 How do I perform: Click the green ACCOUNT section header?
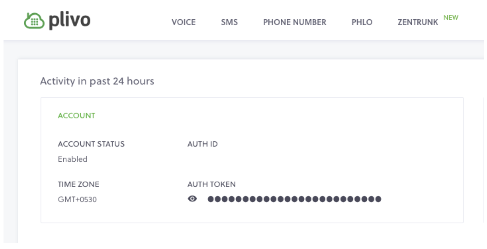(x=77, y=116)
